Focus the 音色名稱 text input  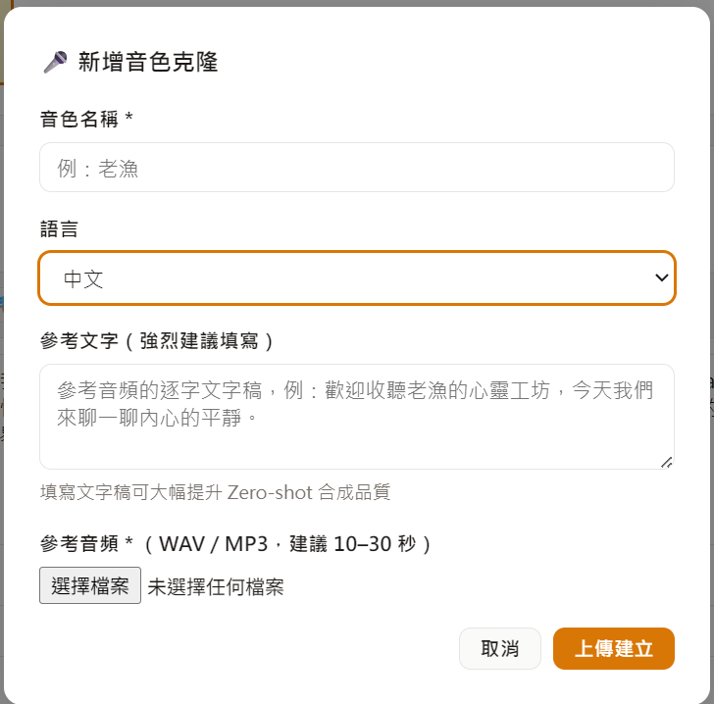click(356, 168)
